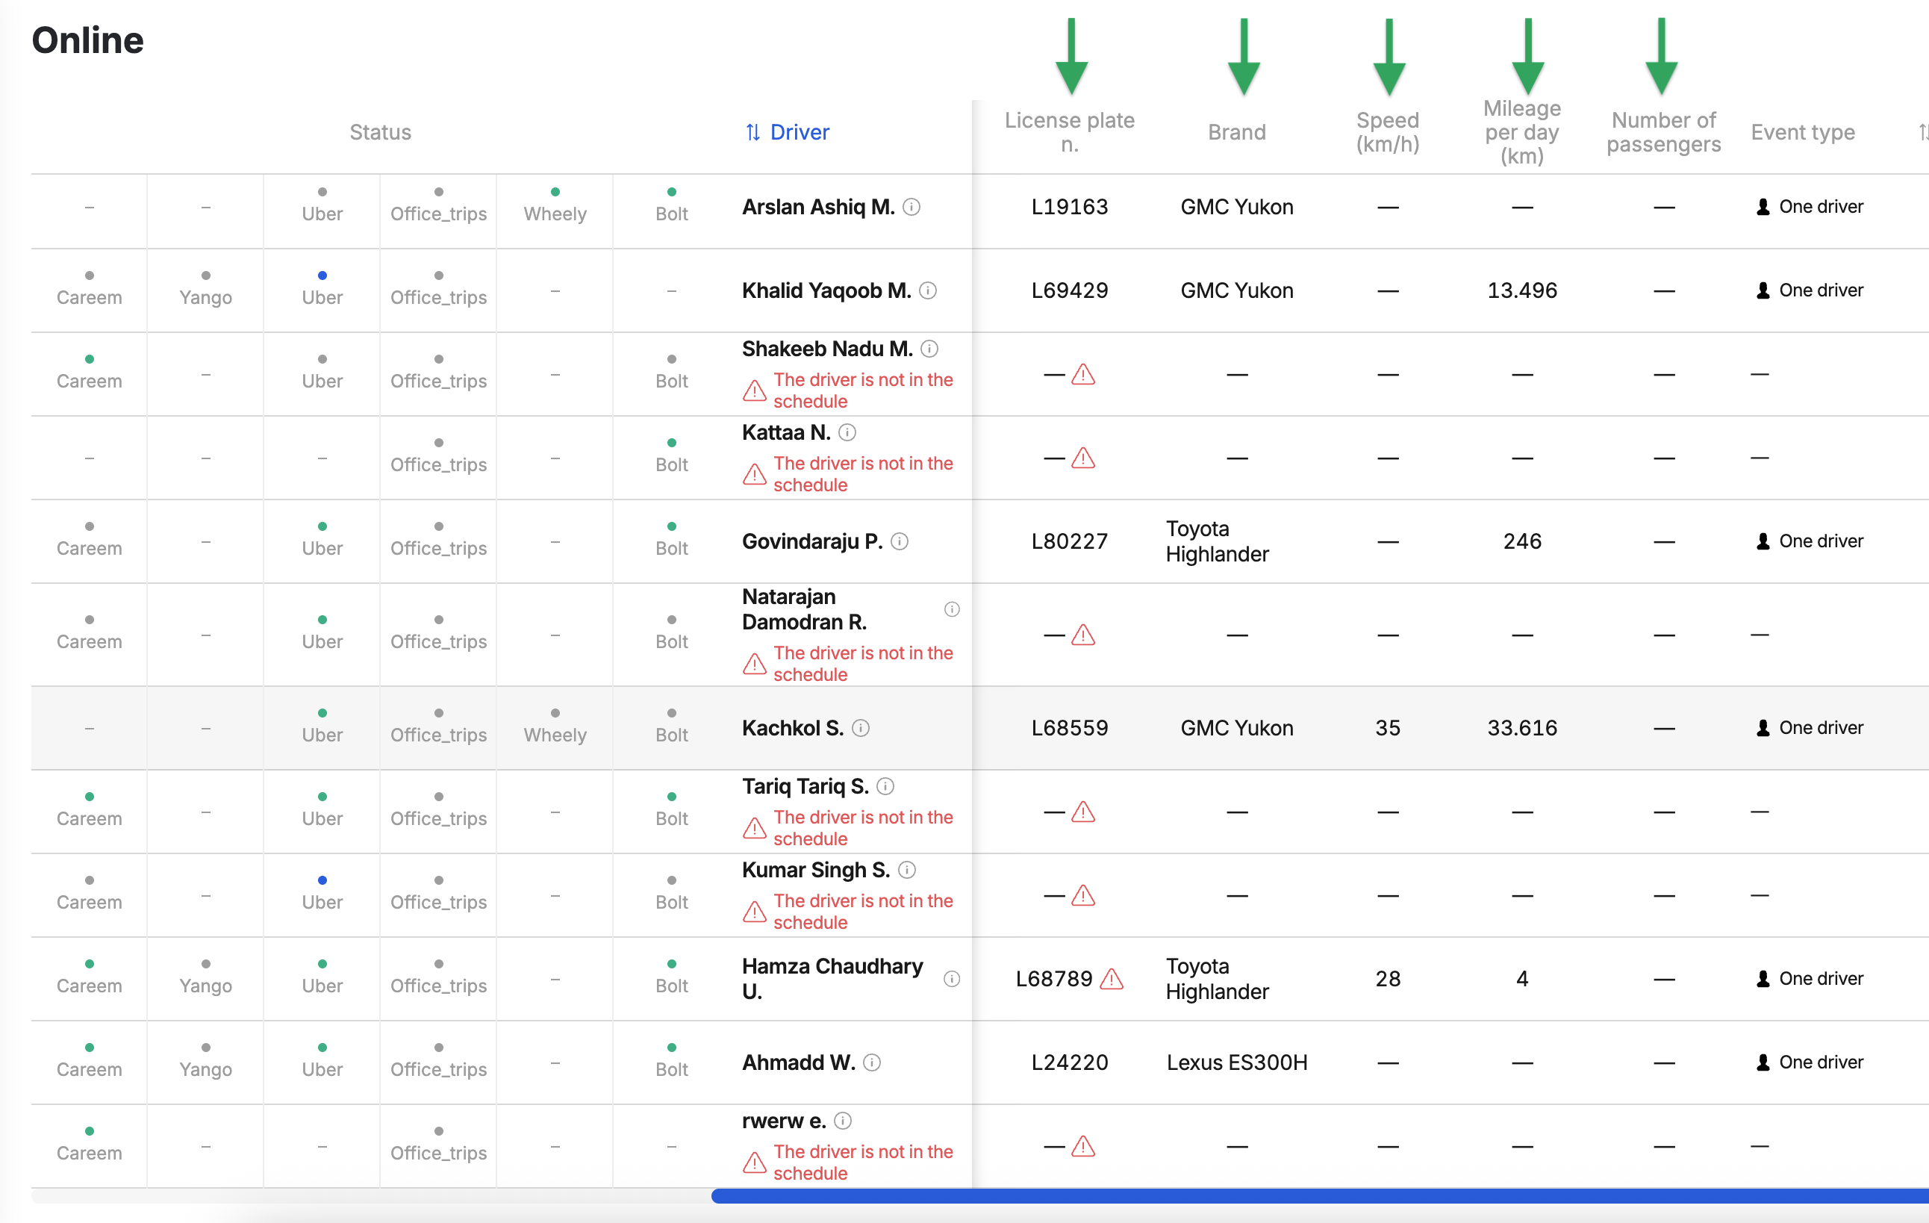The height and width of the screenshot is (1223, 1929).
Task: Click Yango status in Khalid Yaqoob row
Action: click(x=206, y=289)
